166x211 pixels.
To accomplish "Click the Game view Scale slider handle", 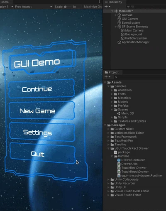I will tap(65, 7).
